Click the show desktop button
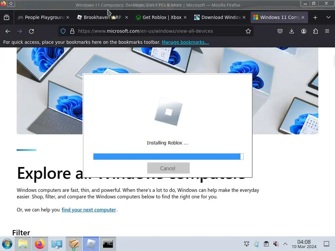Viewport: 335px width, 251px height. coord(326,244)
